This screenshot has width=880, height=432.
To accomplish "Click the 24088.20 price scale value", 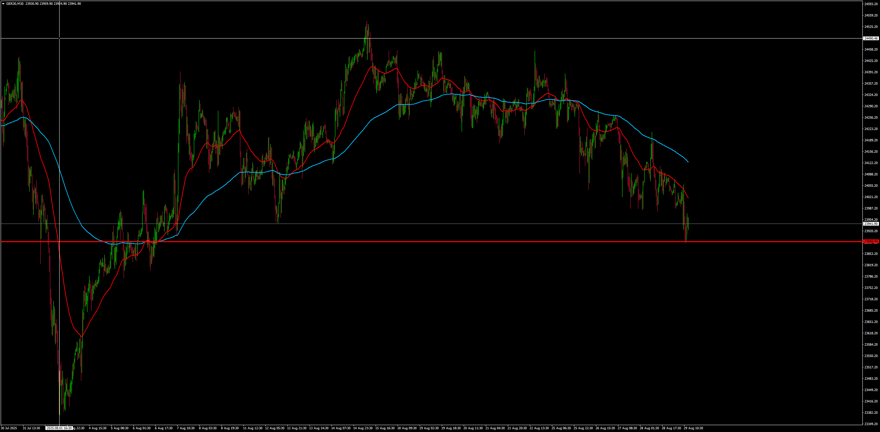I will [871, 174].
